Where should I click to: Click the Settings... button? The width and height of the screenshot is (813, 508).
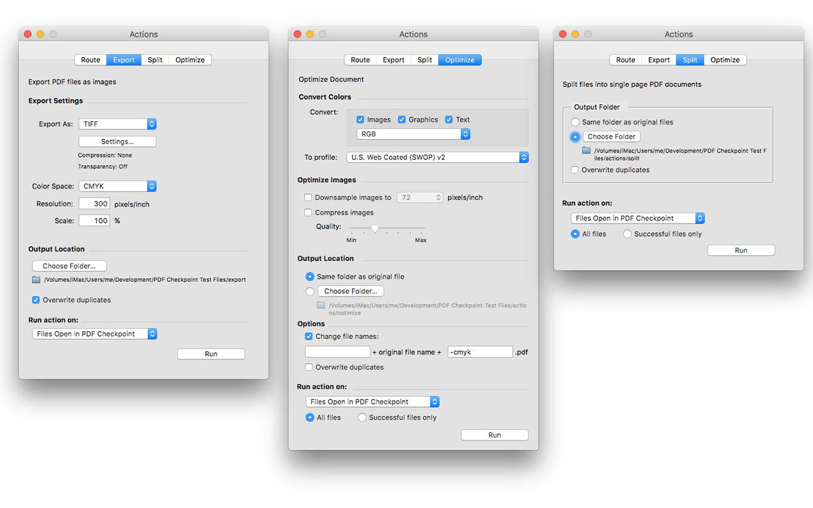pos(118,142)
